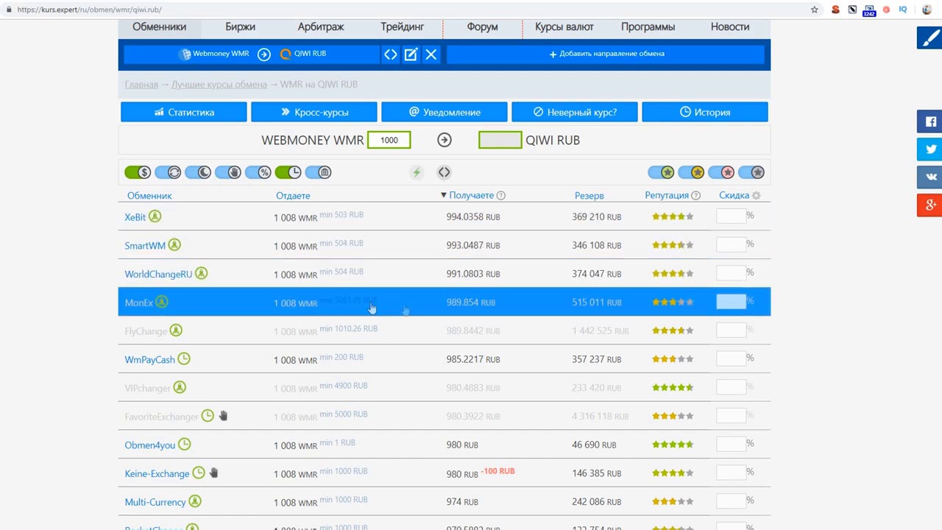
Task: Toggle the hand manual-exchange filter switch
Action: 228,172
